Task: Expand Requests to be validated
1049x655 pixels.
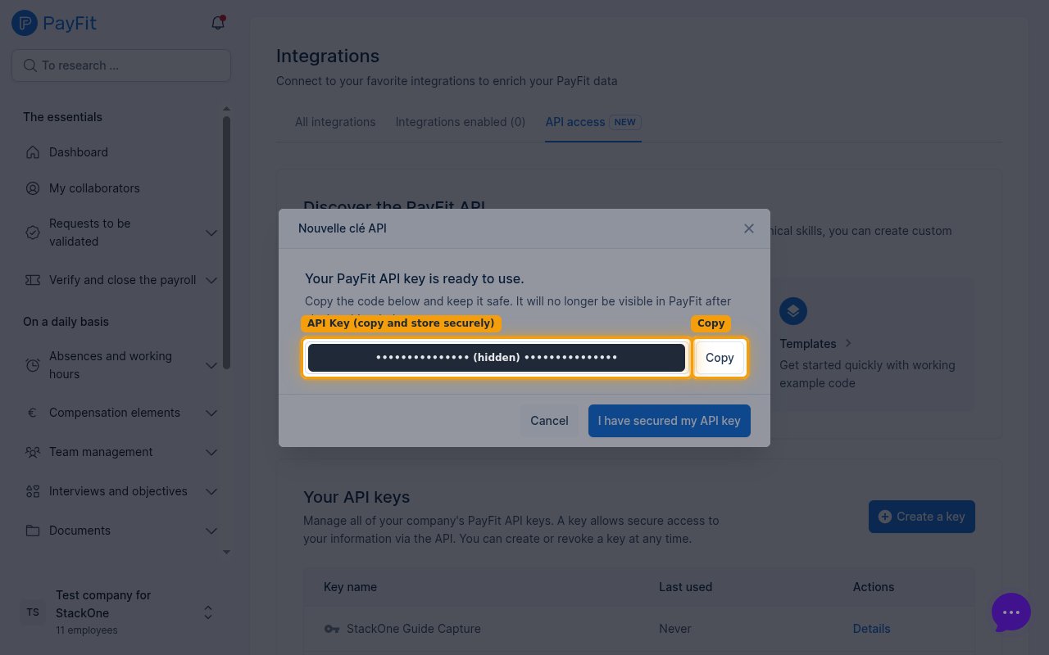Action: (211, 233)
